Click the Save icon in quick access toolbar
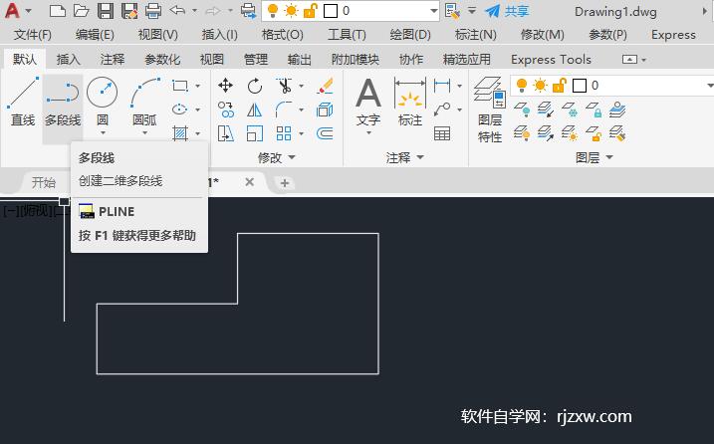Image resolution: width=714 pixels, height=444 pixels. click(106, 11)
